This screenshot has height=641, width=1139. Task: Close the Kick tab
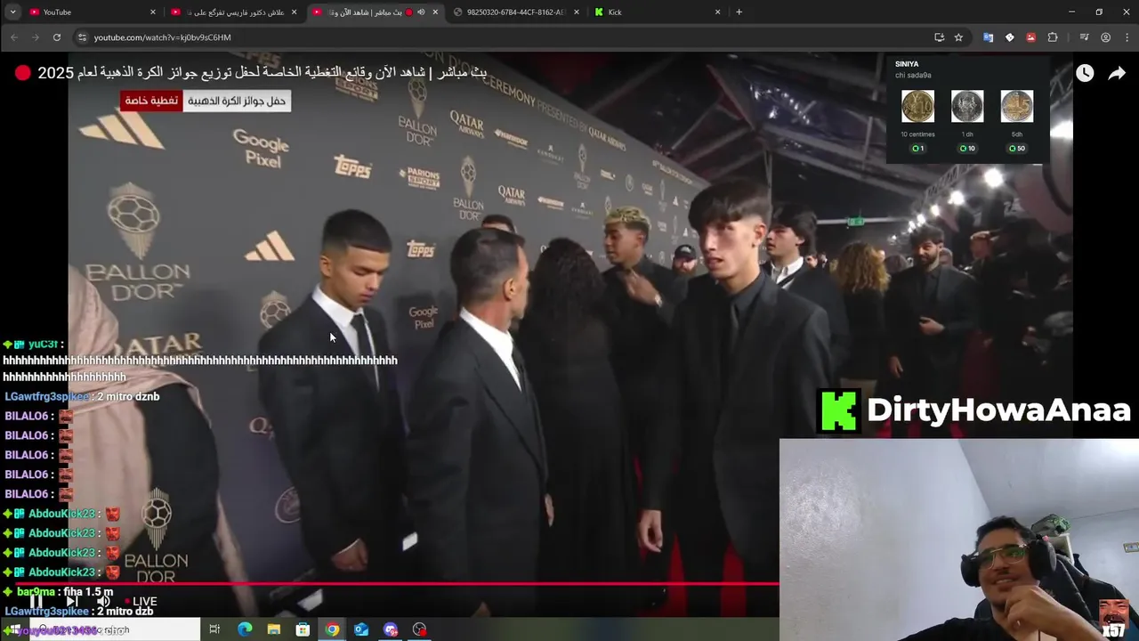pos(717,12)
